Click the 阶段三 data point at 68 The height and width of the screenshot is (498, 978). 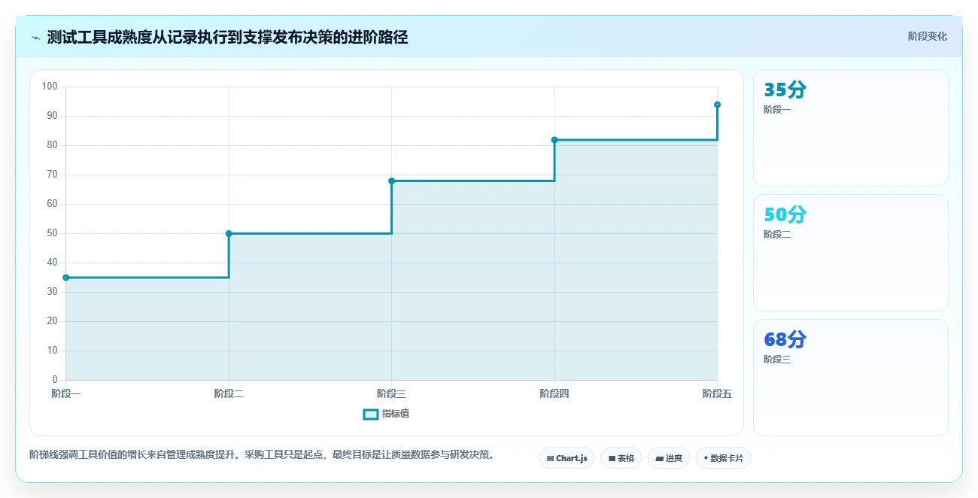(x=392, y=181)
